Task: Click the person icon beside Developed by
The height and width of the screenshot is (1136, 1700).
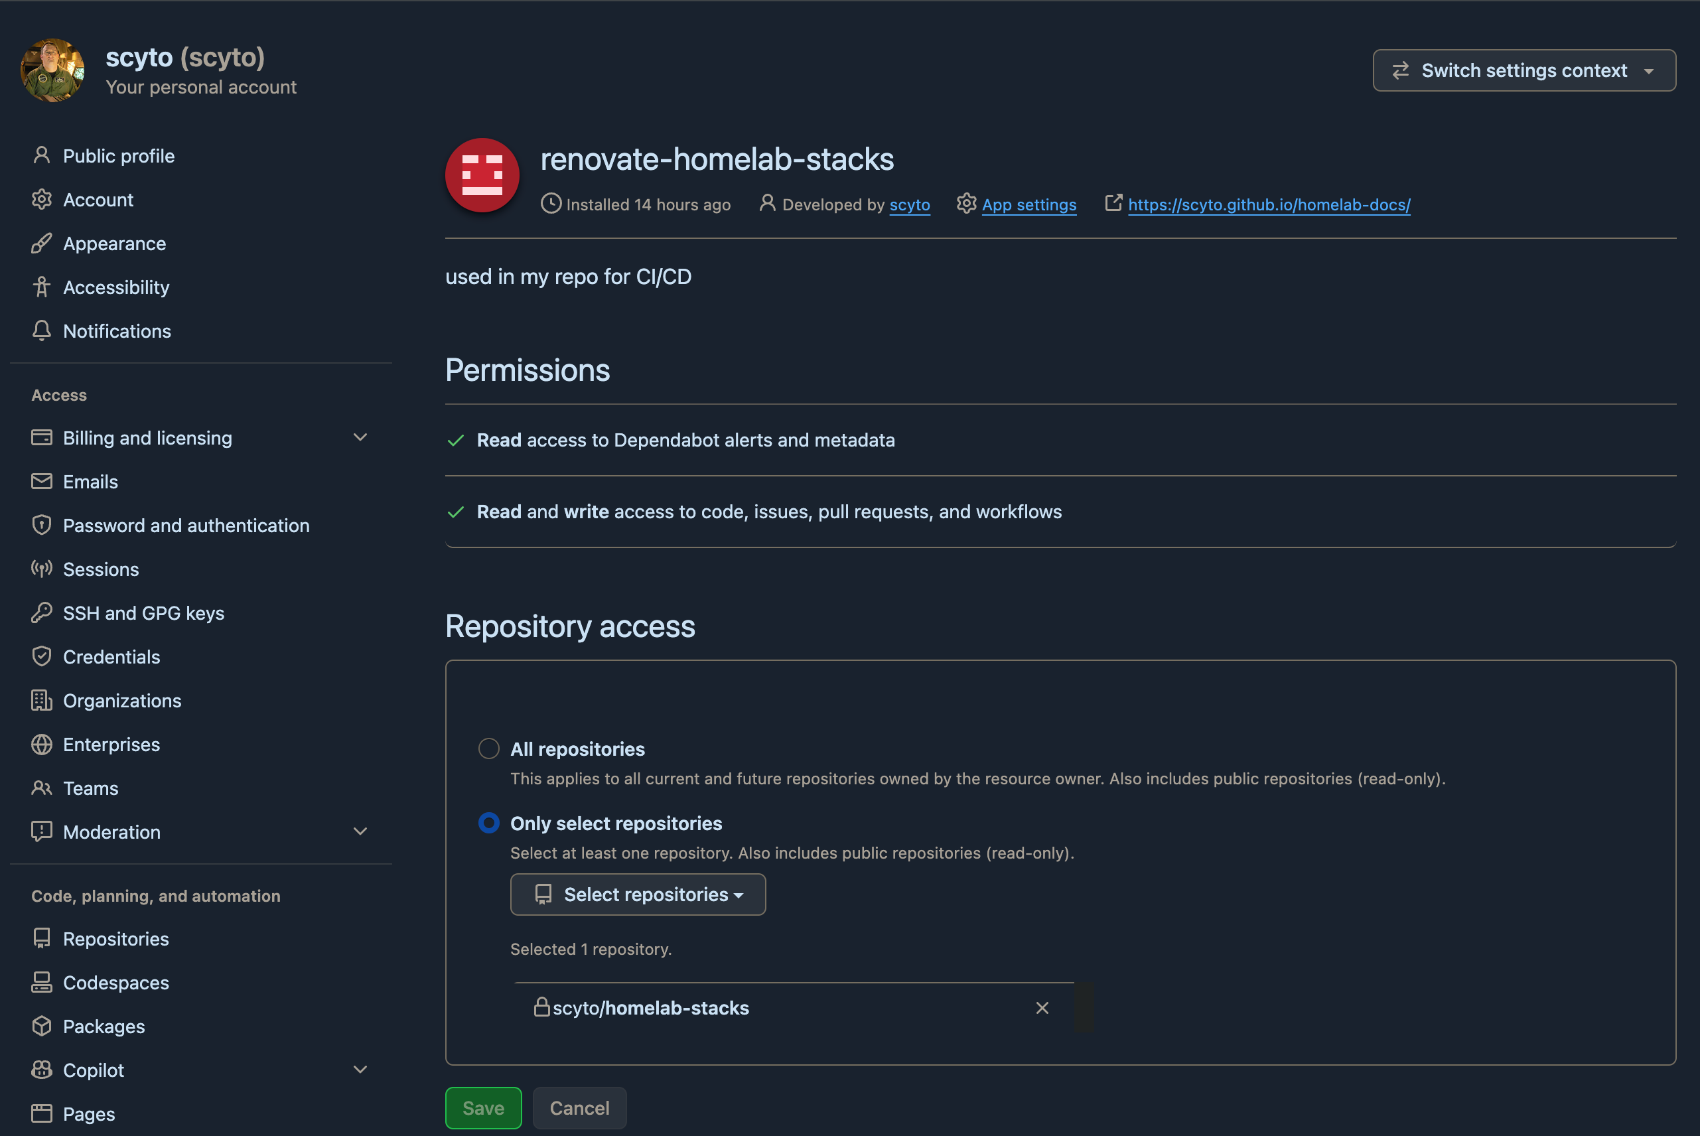Action: point(767,204)
